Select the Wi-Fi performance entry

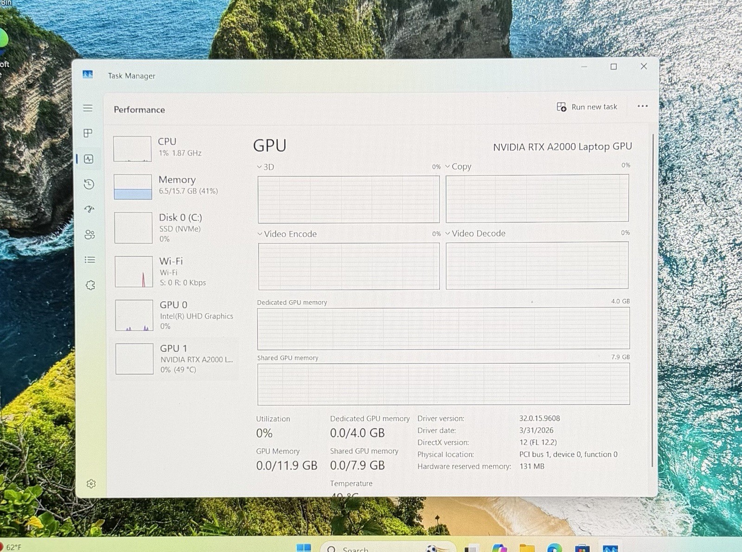coord(176,272)
